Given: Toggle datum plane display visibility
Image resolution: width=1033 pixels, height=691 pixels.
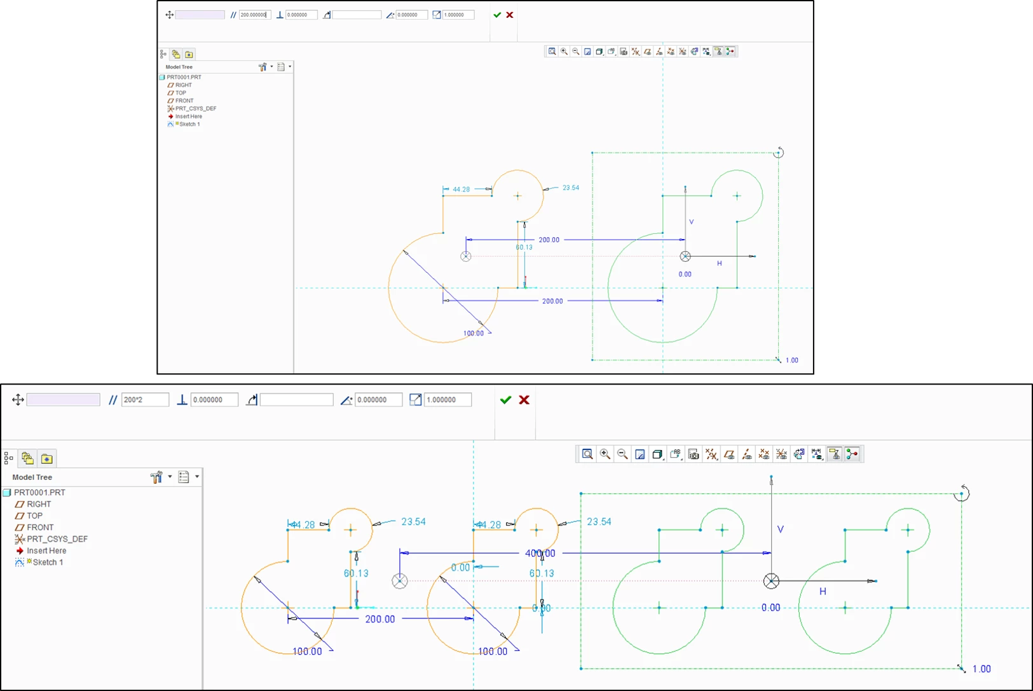Looking at the screenshot, I should click(730, 454).
